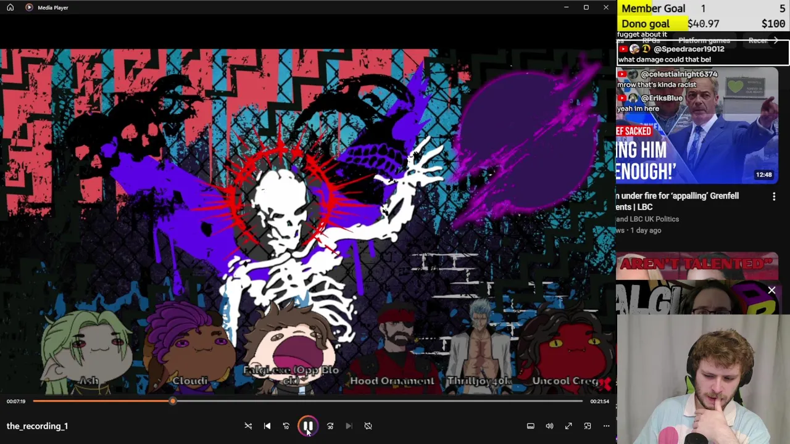This screenshot has width=790, height=444.
Task: Click the next track button
Action: tap(349, 426)
